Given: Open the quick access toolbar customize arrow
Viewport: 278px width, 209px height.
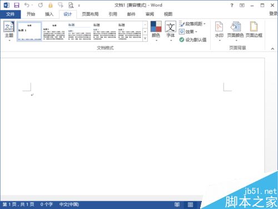Looking at the screenshot, I should click(79, 6).
